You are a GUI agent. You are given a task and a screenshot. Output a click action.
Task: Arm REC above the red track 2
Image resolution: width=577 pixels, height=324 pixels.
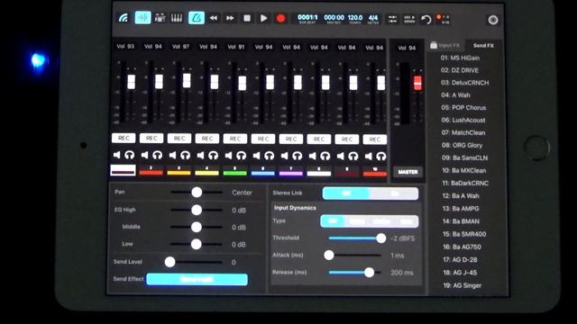tap(151, 138)
